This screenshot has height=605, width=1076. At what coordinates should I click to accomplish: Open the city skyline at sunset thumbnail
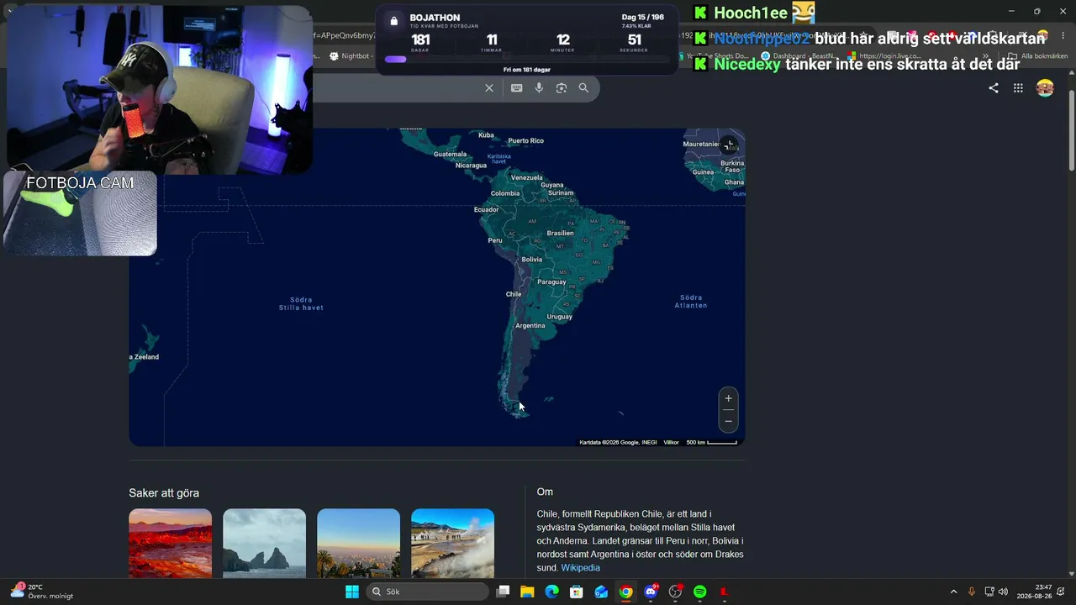click(359, 543)
